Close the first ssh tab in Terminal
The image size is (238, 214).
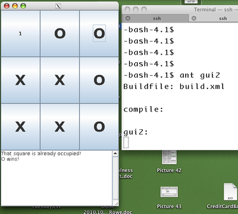(128, 18)
